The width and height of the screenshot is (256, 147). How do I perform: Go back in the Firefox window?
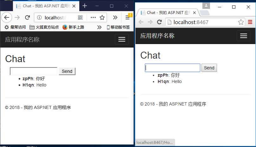point(7,17)
